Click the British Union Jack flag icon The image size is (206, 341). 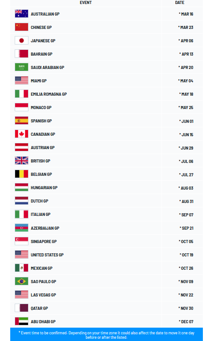[x=21, y=161]
